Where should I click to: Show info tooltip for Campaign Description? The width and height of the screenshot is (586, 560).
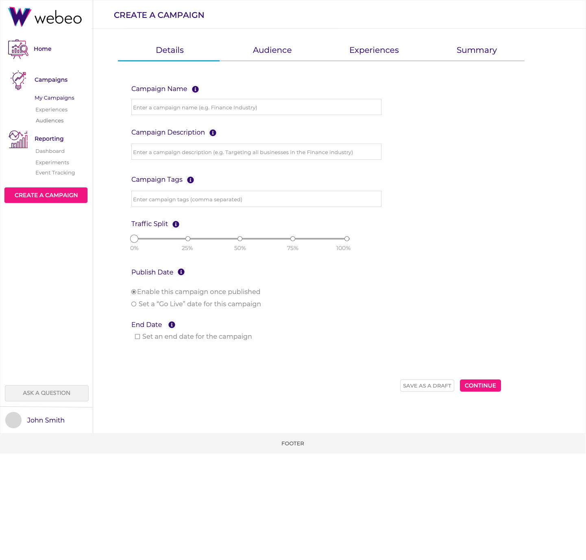pyautogui.click(x=213, y=133)
